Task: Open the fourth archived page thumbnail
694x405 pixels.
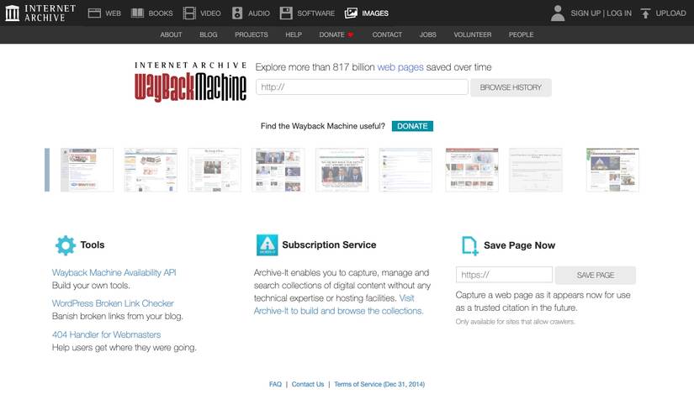Action: tap(278, 170)
